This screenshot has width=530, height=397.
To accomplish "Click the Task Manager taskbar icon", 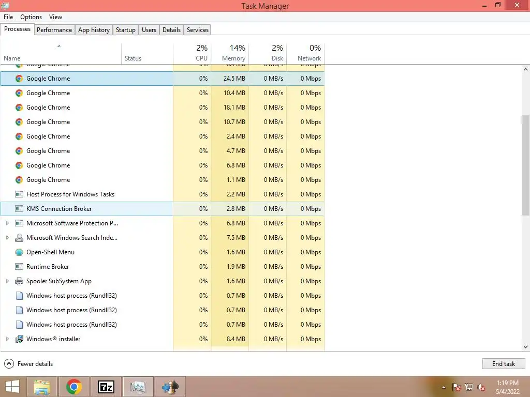I will click(138, 387).
